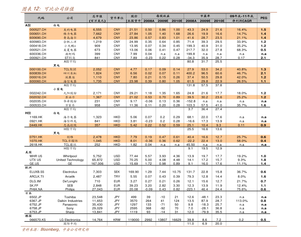The width and height of the screenshot is (301, 237).
Task: Click the 苏泊尔 company name cell
Action: pyautogui.click(x=70, y=97)
